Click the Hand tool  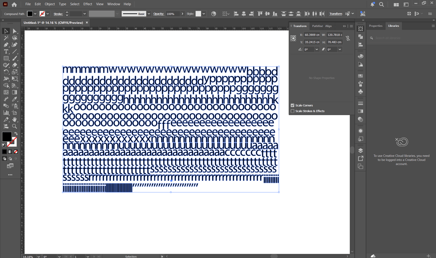[15, 120]
